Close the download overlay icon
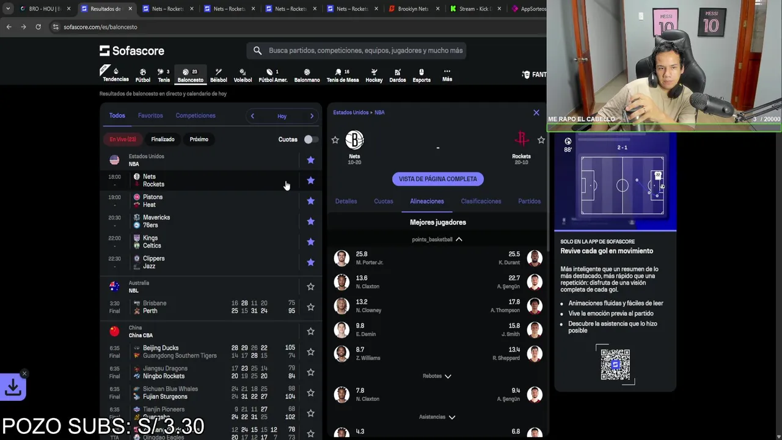This screenshot has height=440, width=782. coord(24,373)
